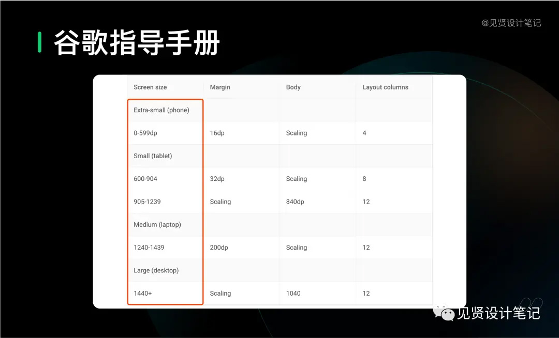The width and height of the screenshot is (559, 338).
Task: Select layout columns value 8
Action: [x=364, y=179]
